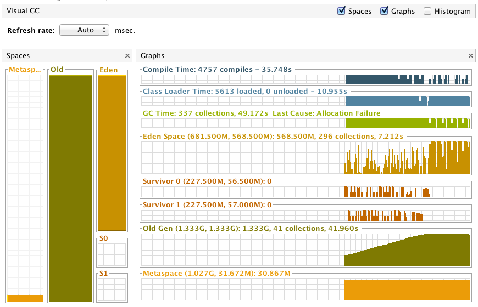Click the Metaspace usage bar
478x307 pixels.
pos(25,298)
